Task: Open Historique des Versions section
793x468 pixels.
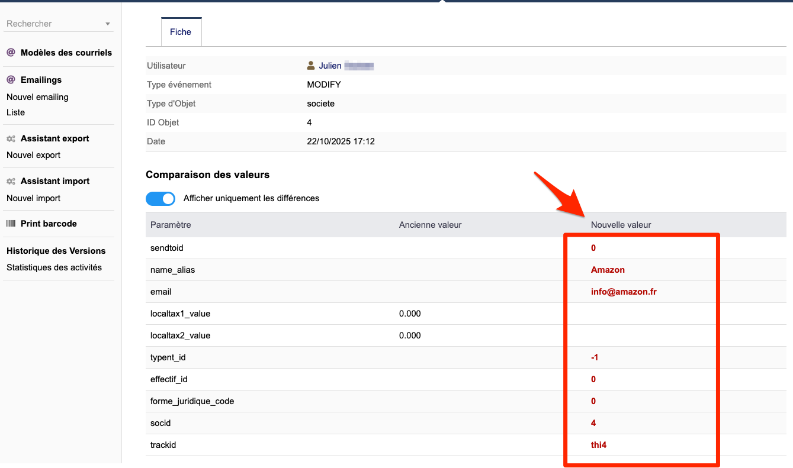Action: coord(56,251)
